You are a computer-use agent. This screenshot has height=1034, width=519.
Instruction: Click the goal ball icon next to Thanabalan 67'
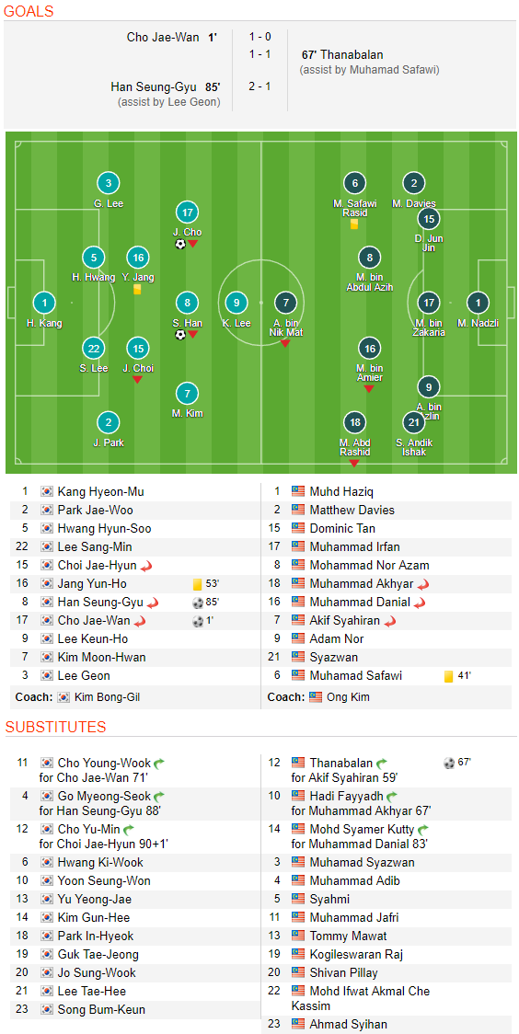[x=449, y=763]
